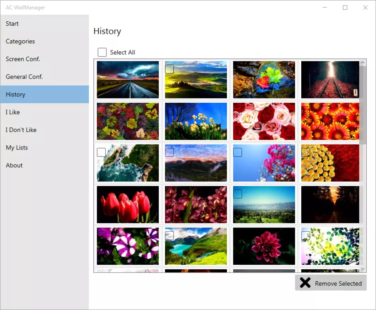
Task: Close the AC WallManager window
Action: [x=365, y=7]
